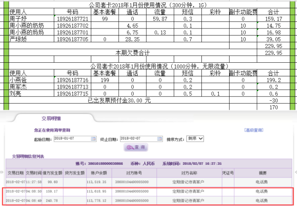Viewport: 297px width, 206px height.
Task: Expand the 排序方式 dropdown
Action: point(196,139)
